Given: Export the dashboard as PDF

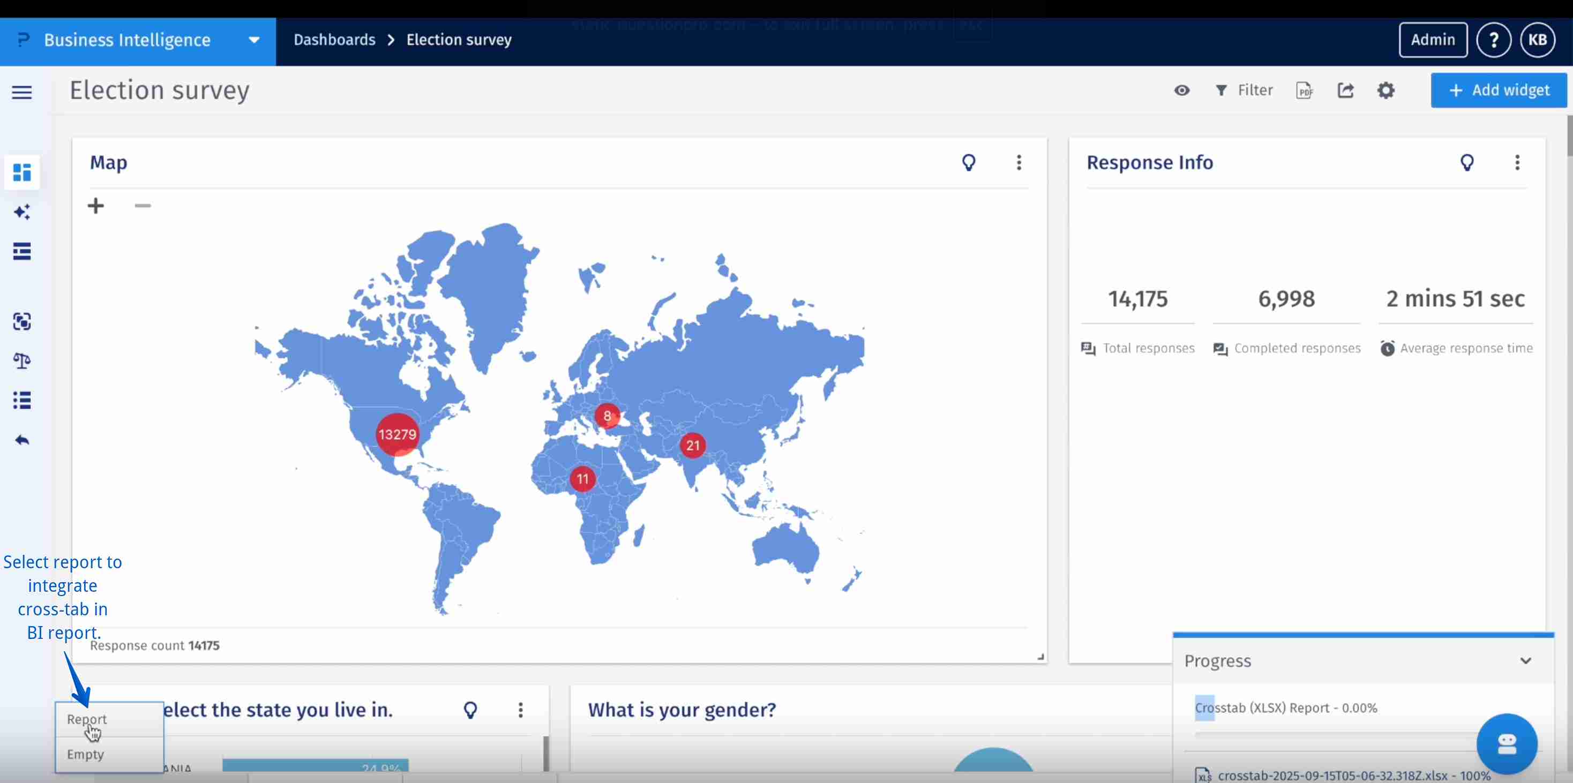Looking at the screenshot, I should point(1305,91).
